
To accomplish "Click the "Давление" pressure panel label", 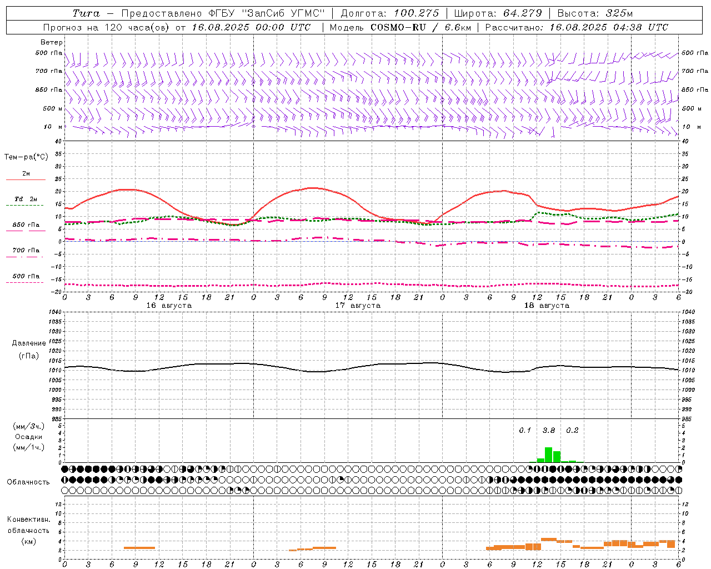I will pos(29,343).
